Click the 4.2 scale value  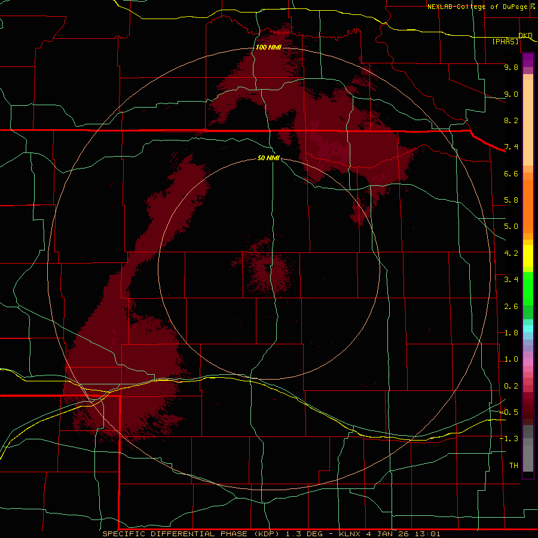coord(511,253)
